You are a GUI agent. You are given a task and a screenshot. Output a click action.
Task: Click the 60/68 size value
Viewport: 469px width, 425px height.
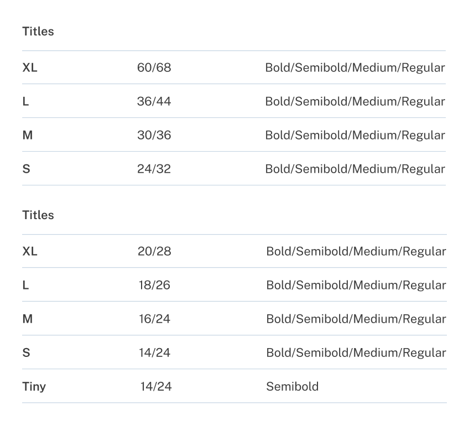coord(154,68)
